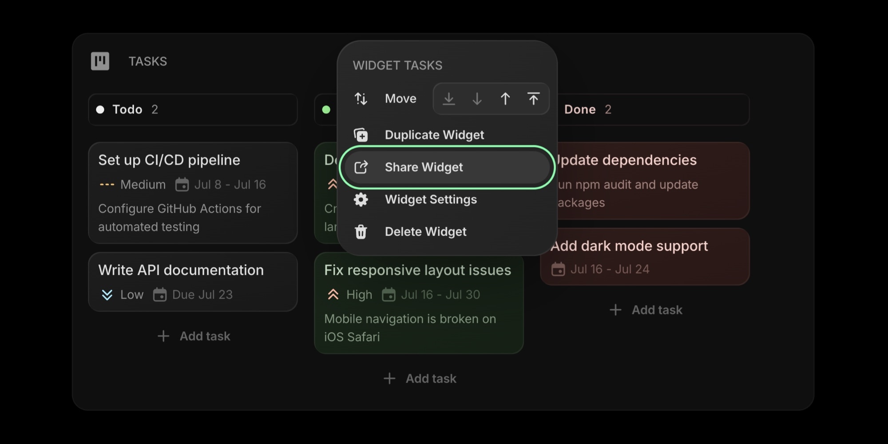Click the TASKS widget title

click(148, 61)
